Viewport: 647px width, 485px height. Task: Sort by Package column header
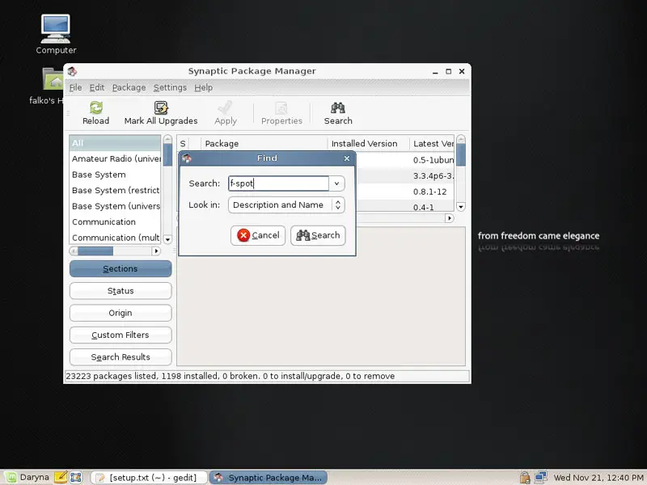264,144
